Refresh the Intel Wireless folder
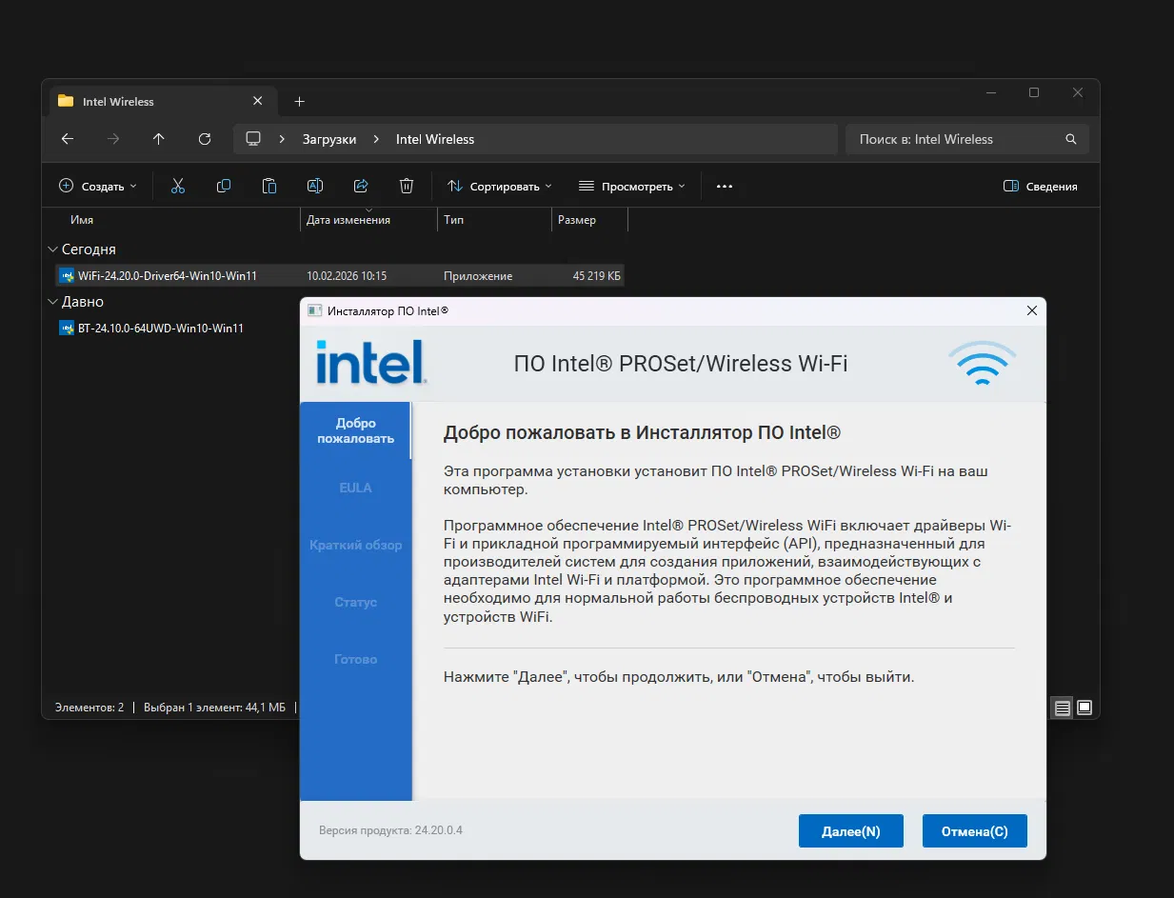 coord(204,139)
